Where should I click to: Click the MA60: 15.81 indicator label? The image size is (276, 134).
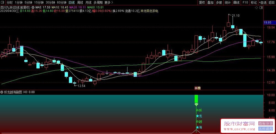95,7
